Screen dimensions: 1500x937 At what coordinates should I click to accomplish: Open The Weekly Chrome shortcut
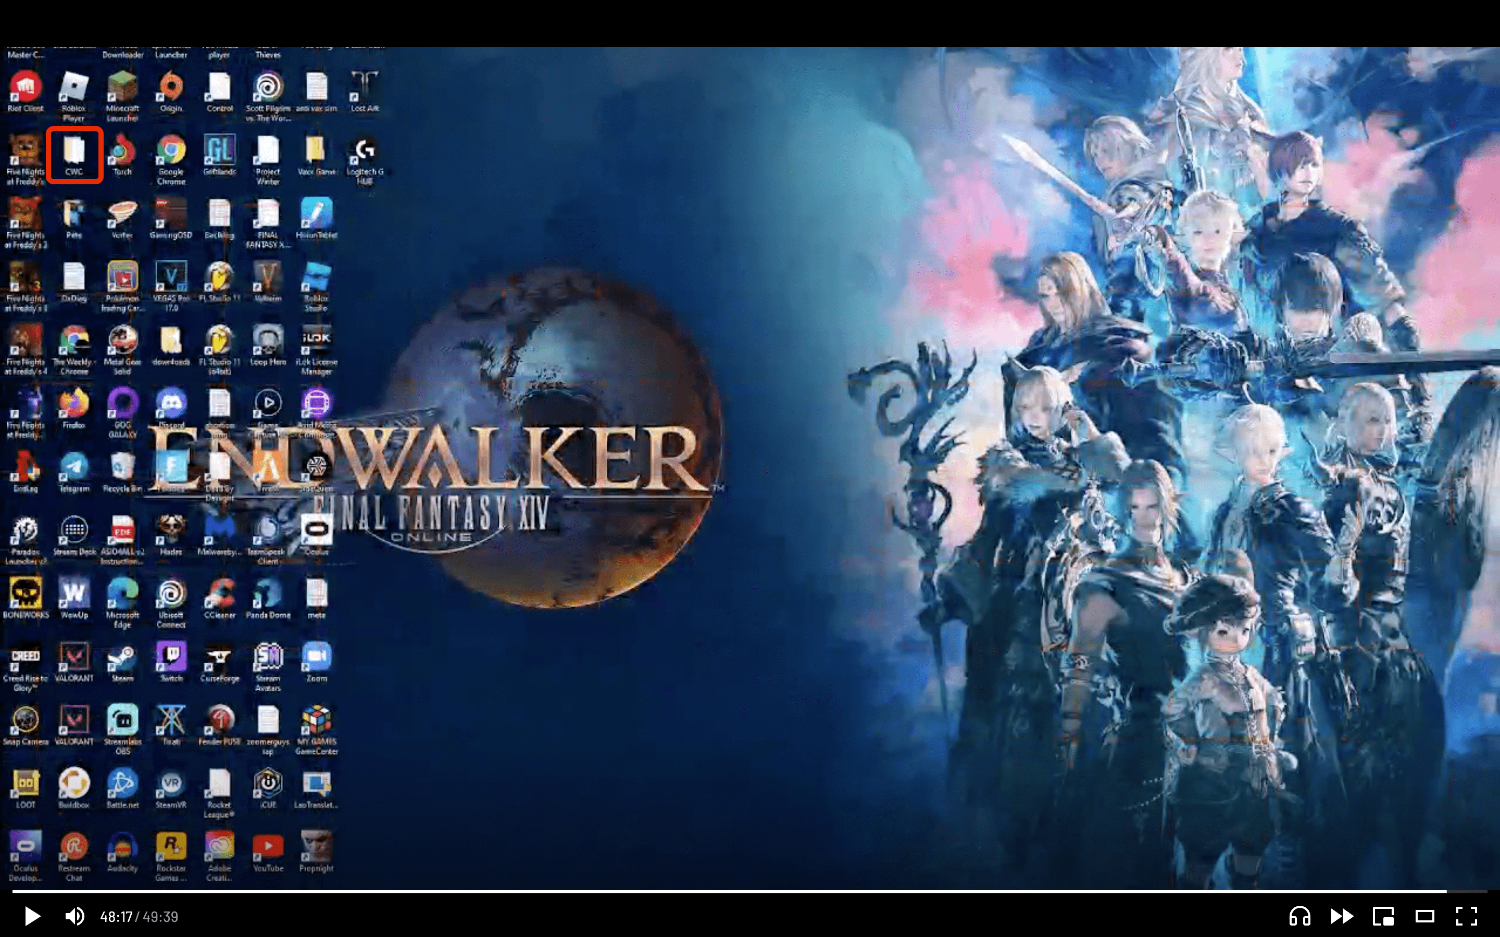(74, 350)
